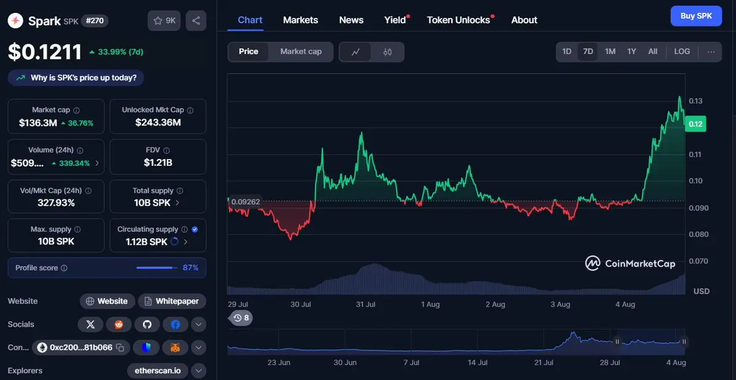
Task: Copy the contract address
Action: point(120,347)
